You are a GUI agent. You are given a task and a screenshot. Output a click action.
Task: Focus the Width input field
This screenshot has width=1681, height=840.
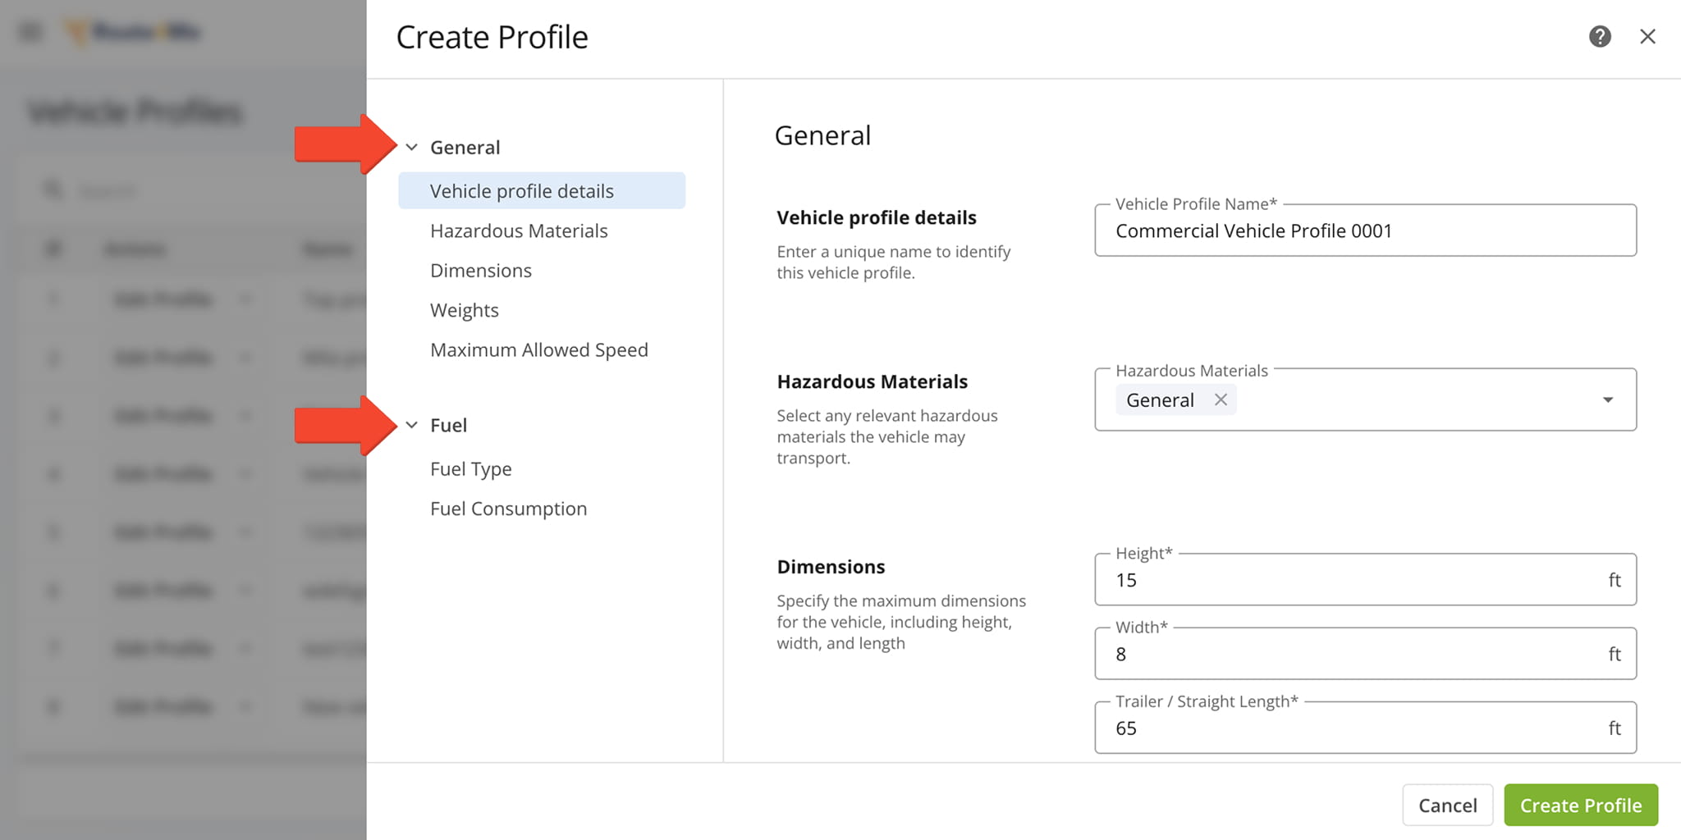pos(1354,655)
